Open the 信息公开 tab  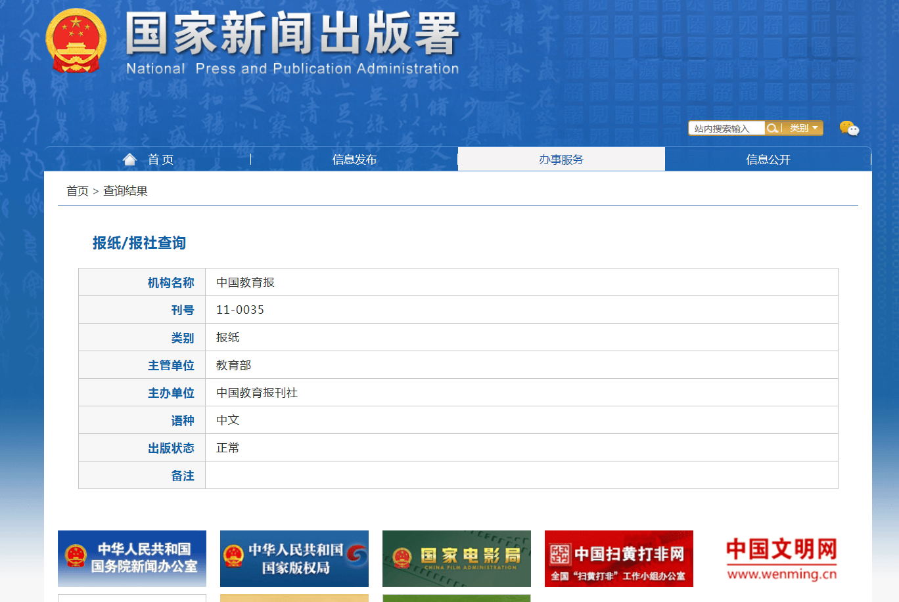pyautogui.click(x=768, y=159)
